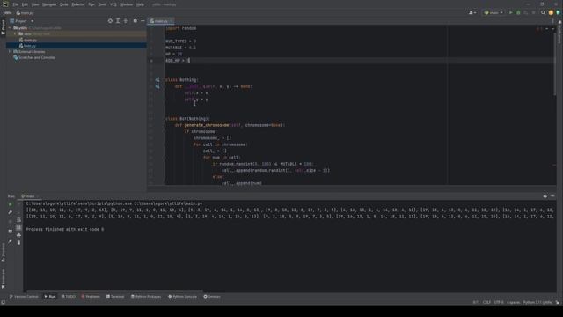Click the teal JetBrains icon at toolbar end
The width and height of the screenshot is (563, 317).
pos(558,12)
